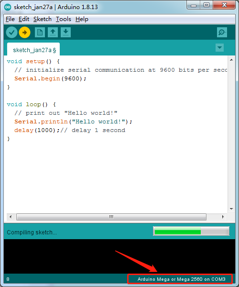This screenshot has height=287, width=239.
Task: Open a sketch with the up-arrow icon
Action: coord(53,33)
